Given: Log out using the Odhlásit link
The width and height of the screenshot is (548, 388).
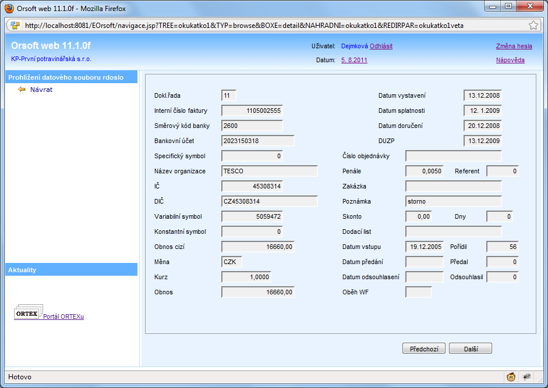Looking at the screenshot, I should (381, 46).
